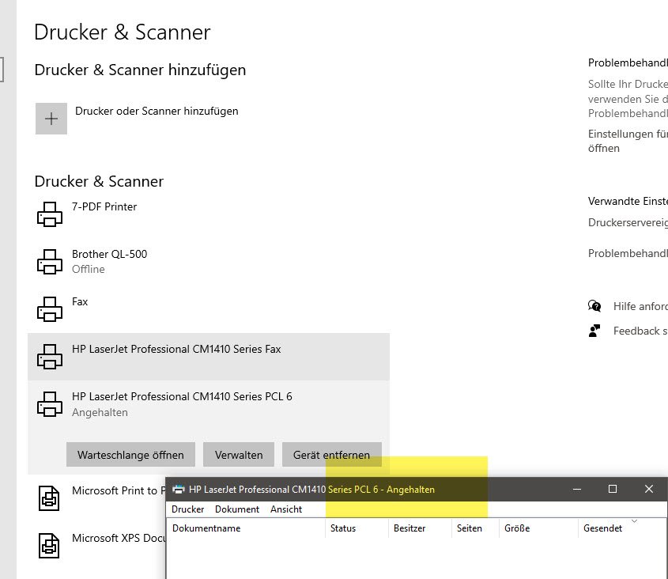
Task: Click Gerät entfernen button
Action: pyautogui.click(x=331, y=455)
